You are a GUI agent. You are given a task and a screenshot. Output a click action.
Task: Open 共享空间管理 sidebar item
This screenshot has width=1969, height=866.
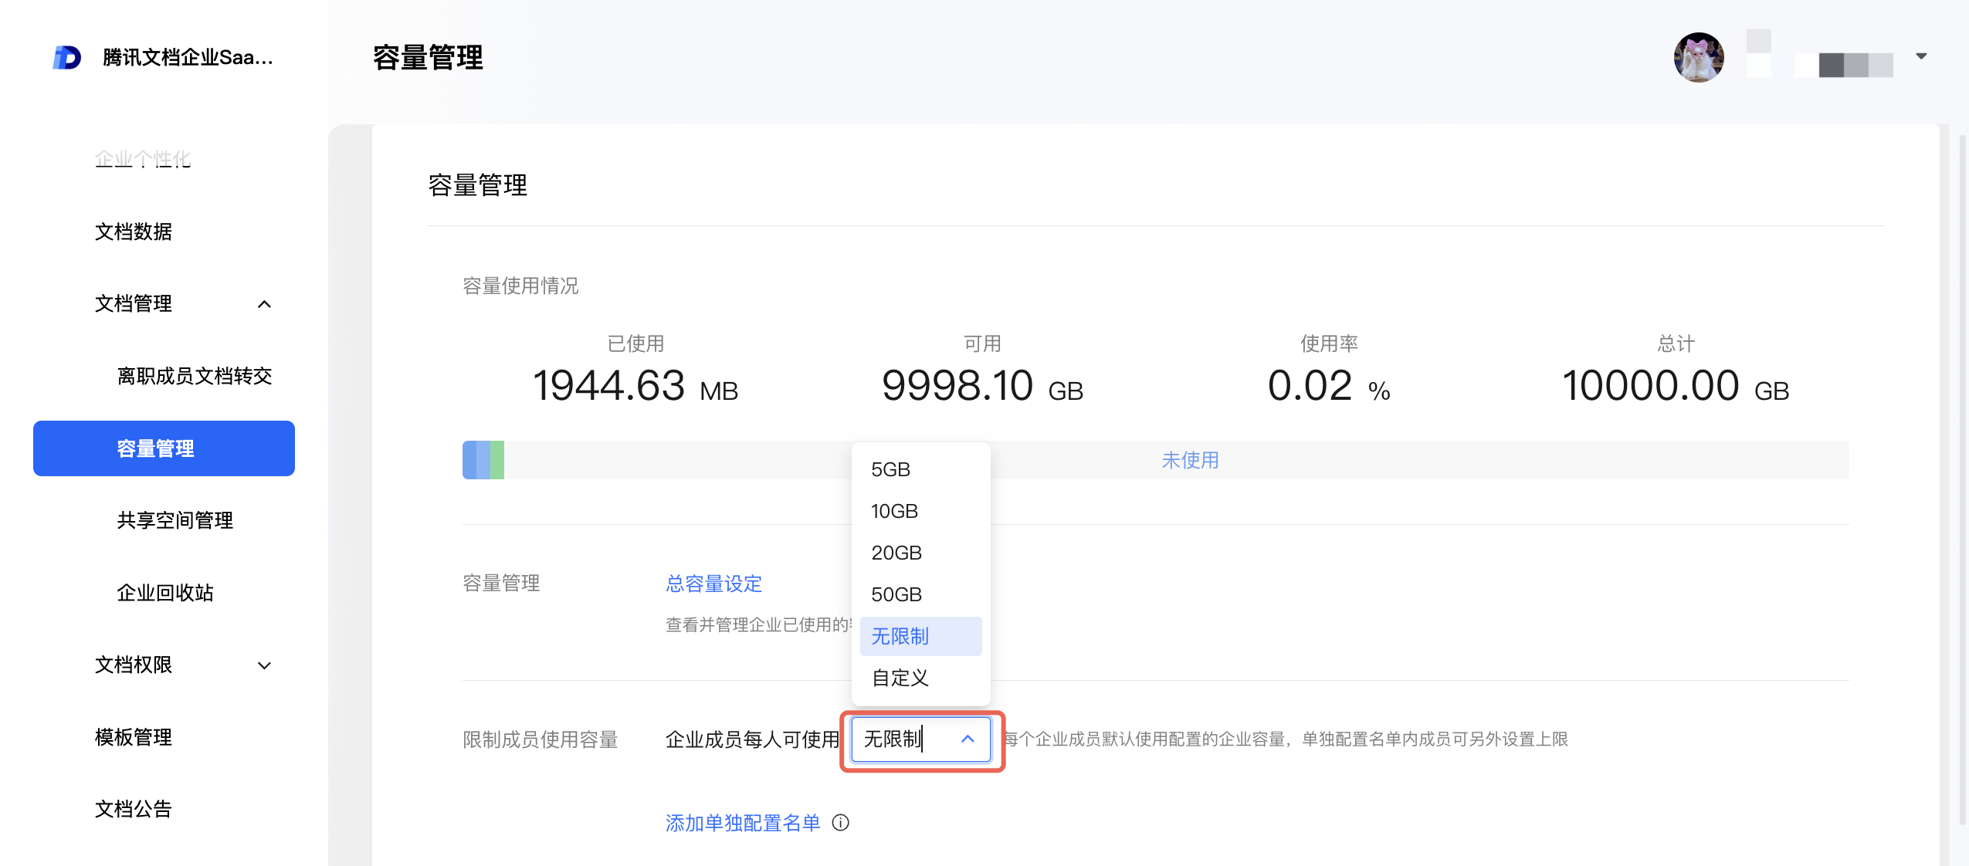pos(175,520)
